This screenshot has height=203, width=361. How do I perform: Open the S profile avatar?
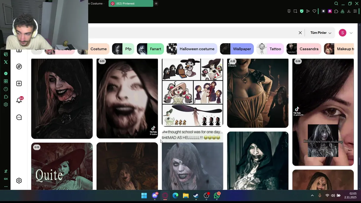(342, 33)
